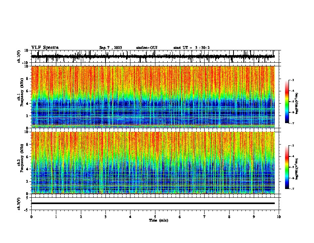
Task: Click the ch.1 spectrogram color scale bar
Action: click(x=287, y=102)
